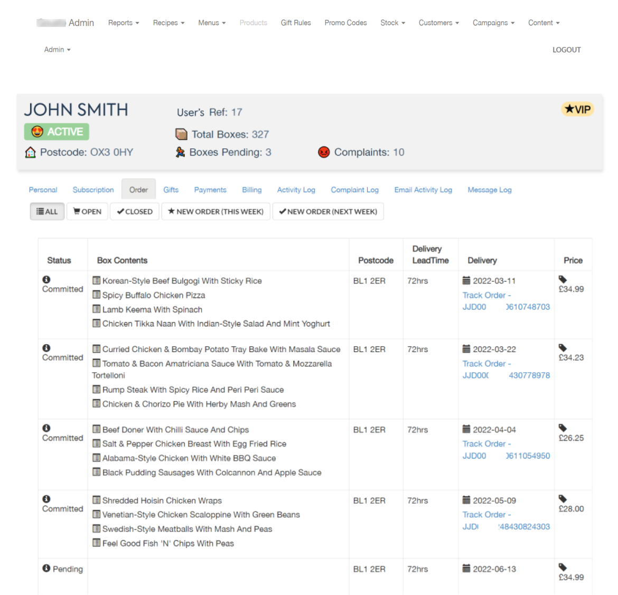This screenshot has width=618, height=595.
Task: Expand the Stock dropdown menu
Action: (392, 23)
